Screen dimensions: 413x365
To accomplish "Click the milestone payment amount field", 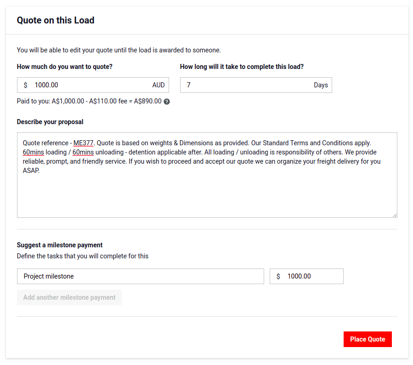I will click(x=312, y=276).
